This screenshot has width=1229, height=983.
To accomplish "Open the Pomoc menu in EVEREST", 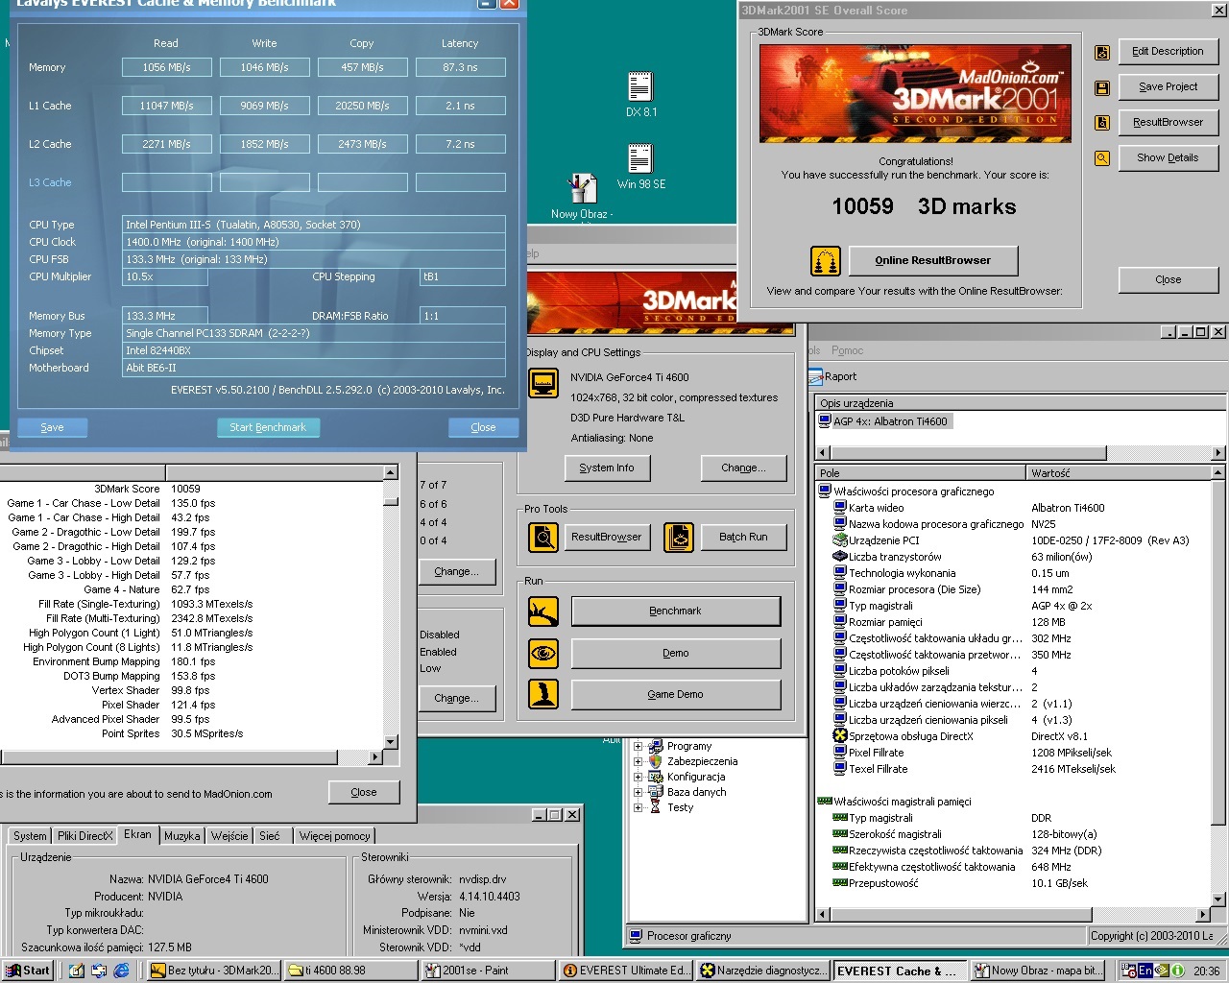I will point(847,350).
